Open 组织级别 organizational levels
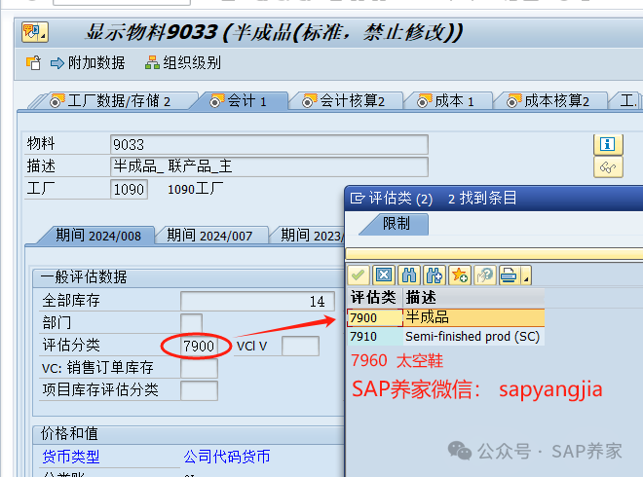 183,63
